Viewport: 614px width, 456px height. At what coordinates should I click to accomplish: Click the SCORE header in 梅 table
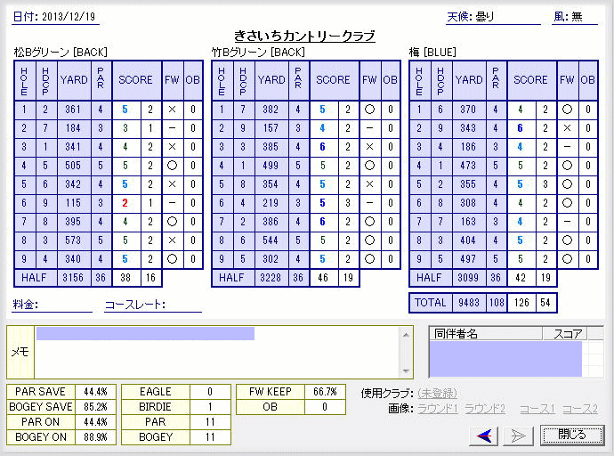coord(530,80)
